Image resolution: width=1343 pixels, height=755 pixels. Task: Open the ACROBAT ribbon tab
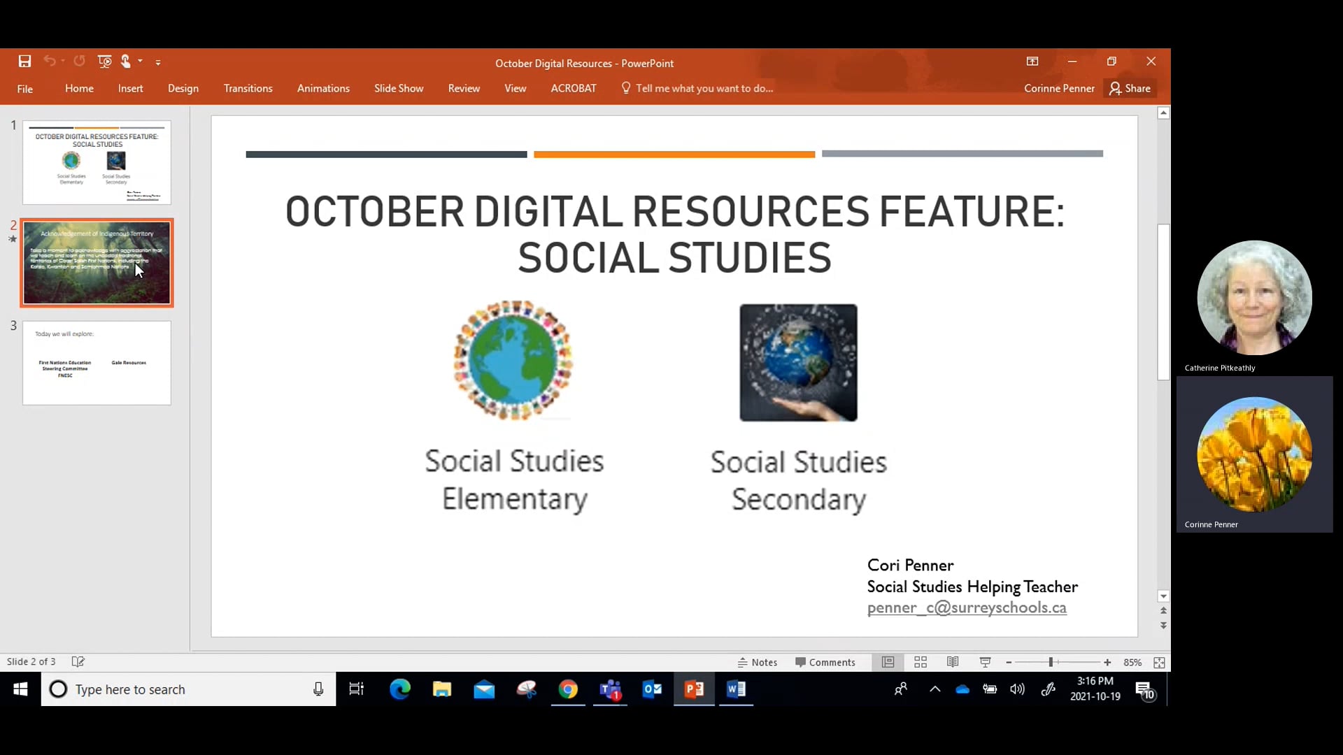[574, 88]
